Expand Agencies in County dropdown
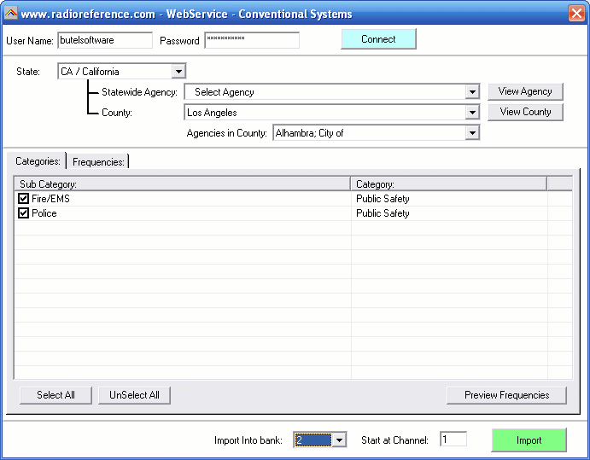This screenshot has height=460, width=590. (x=472, y=133)
